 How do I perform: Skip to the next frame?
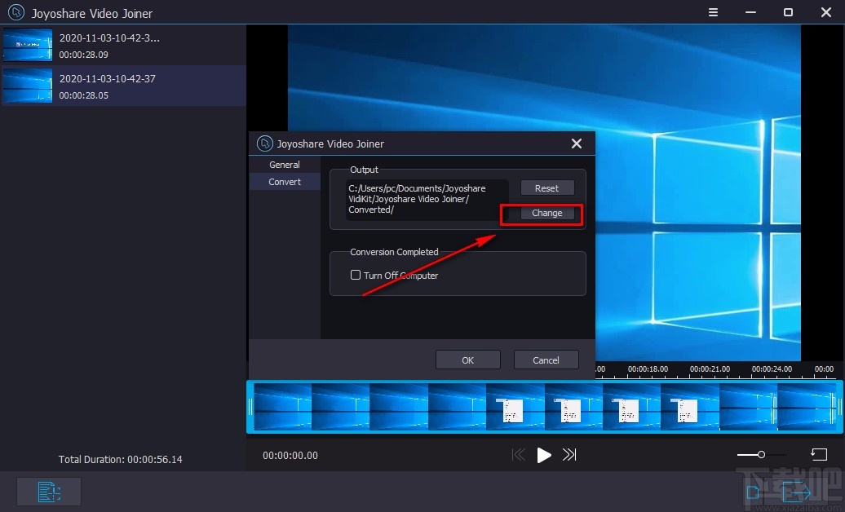click(569, 455)
